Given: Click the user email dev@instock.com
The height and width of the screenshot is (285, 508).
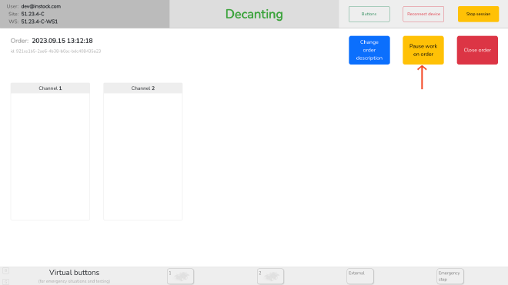Looking at the screenshot, I should point(41,6).
